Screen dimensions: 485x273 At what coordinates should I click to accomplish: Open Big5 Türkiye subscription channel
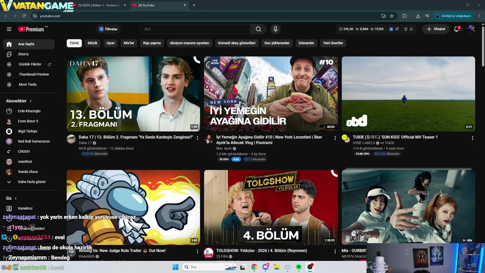point(29,131)
